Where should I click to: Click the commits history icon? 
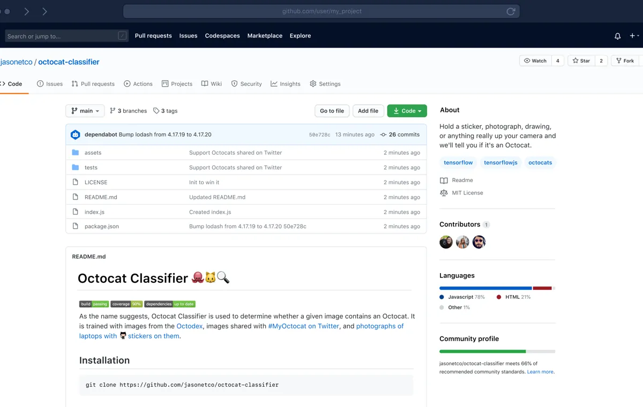click(x=383, y=134)
